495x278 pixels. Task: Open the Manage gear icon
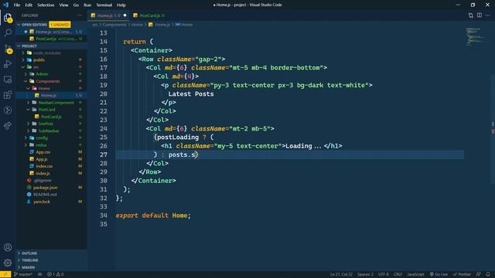[x=8, y=263]
